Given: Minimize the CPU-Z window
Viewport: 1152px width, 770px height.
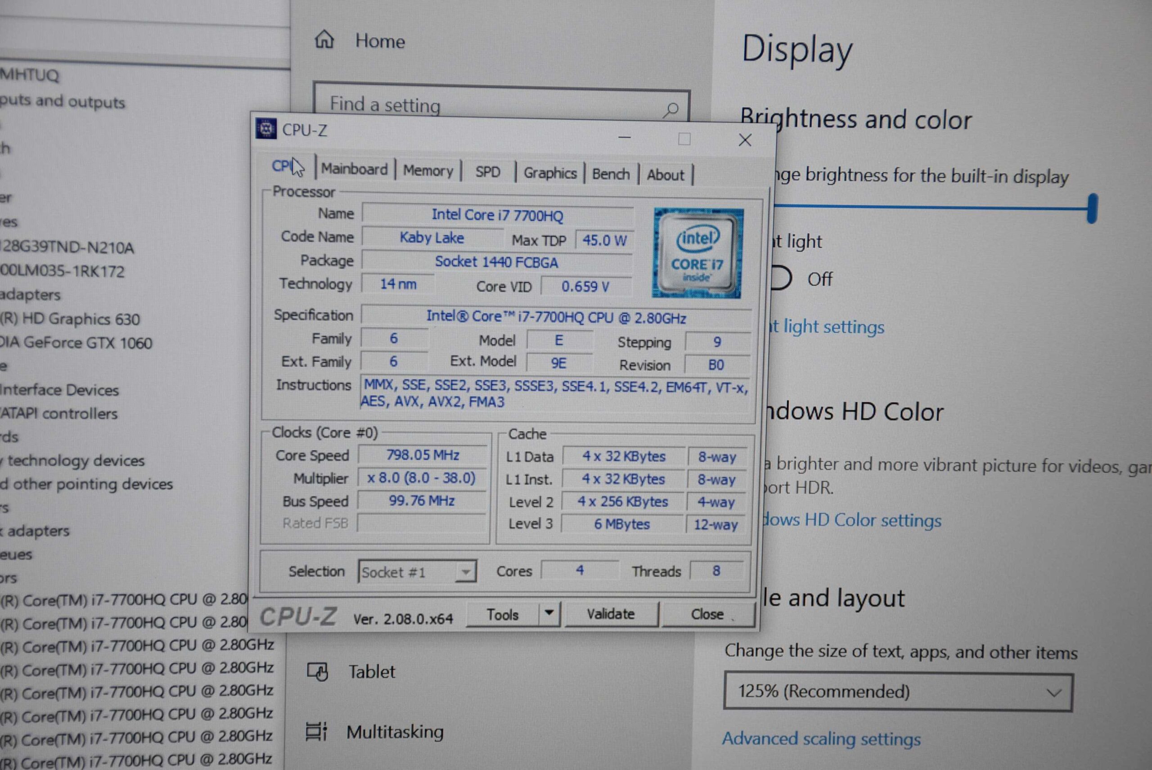Looking at the screenshot, I should coord(624,138).
